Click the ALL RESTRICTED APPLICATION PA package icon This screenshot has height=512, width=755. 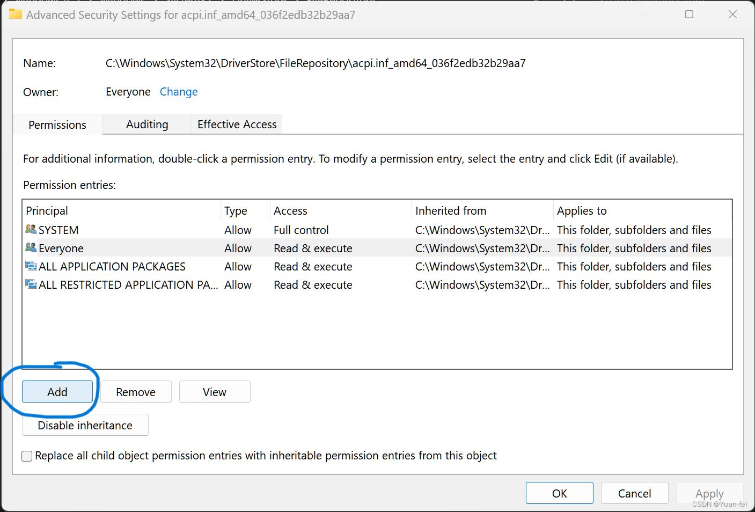click(x=31, y=284)
